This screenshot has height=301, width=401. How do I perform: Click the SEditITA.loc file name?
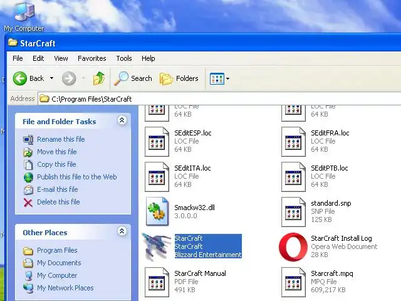192,168
